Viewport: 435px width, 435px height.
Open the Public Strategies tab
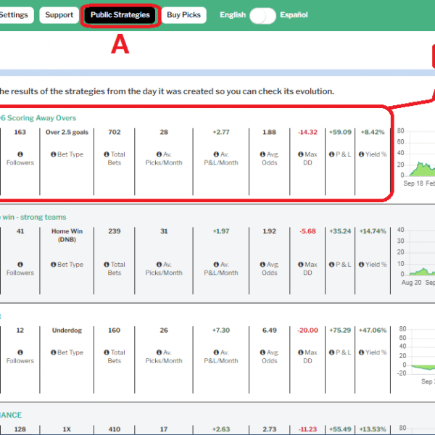click(120, 15)
